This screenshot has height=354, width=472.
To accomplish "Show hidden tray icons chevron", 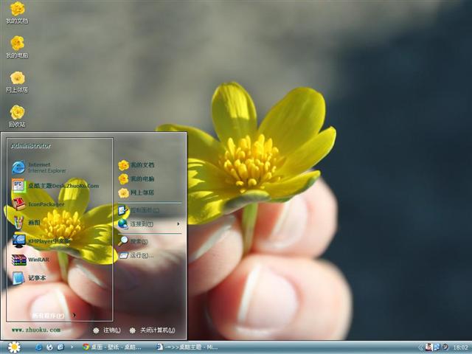I will [420, 347].
